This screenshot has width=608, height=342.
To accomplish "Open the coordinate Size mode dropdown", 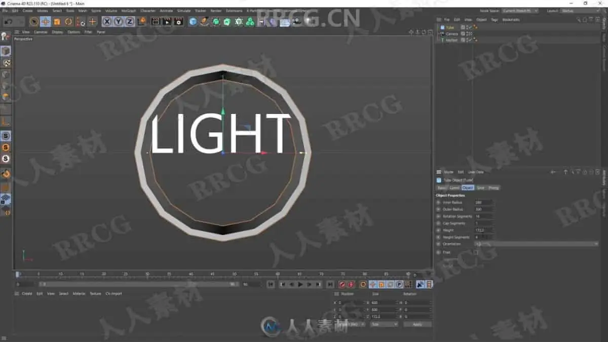I will coord(385,324).
